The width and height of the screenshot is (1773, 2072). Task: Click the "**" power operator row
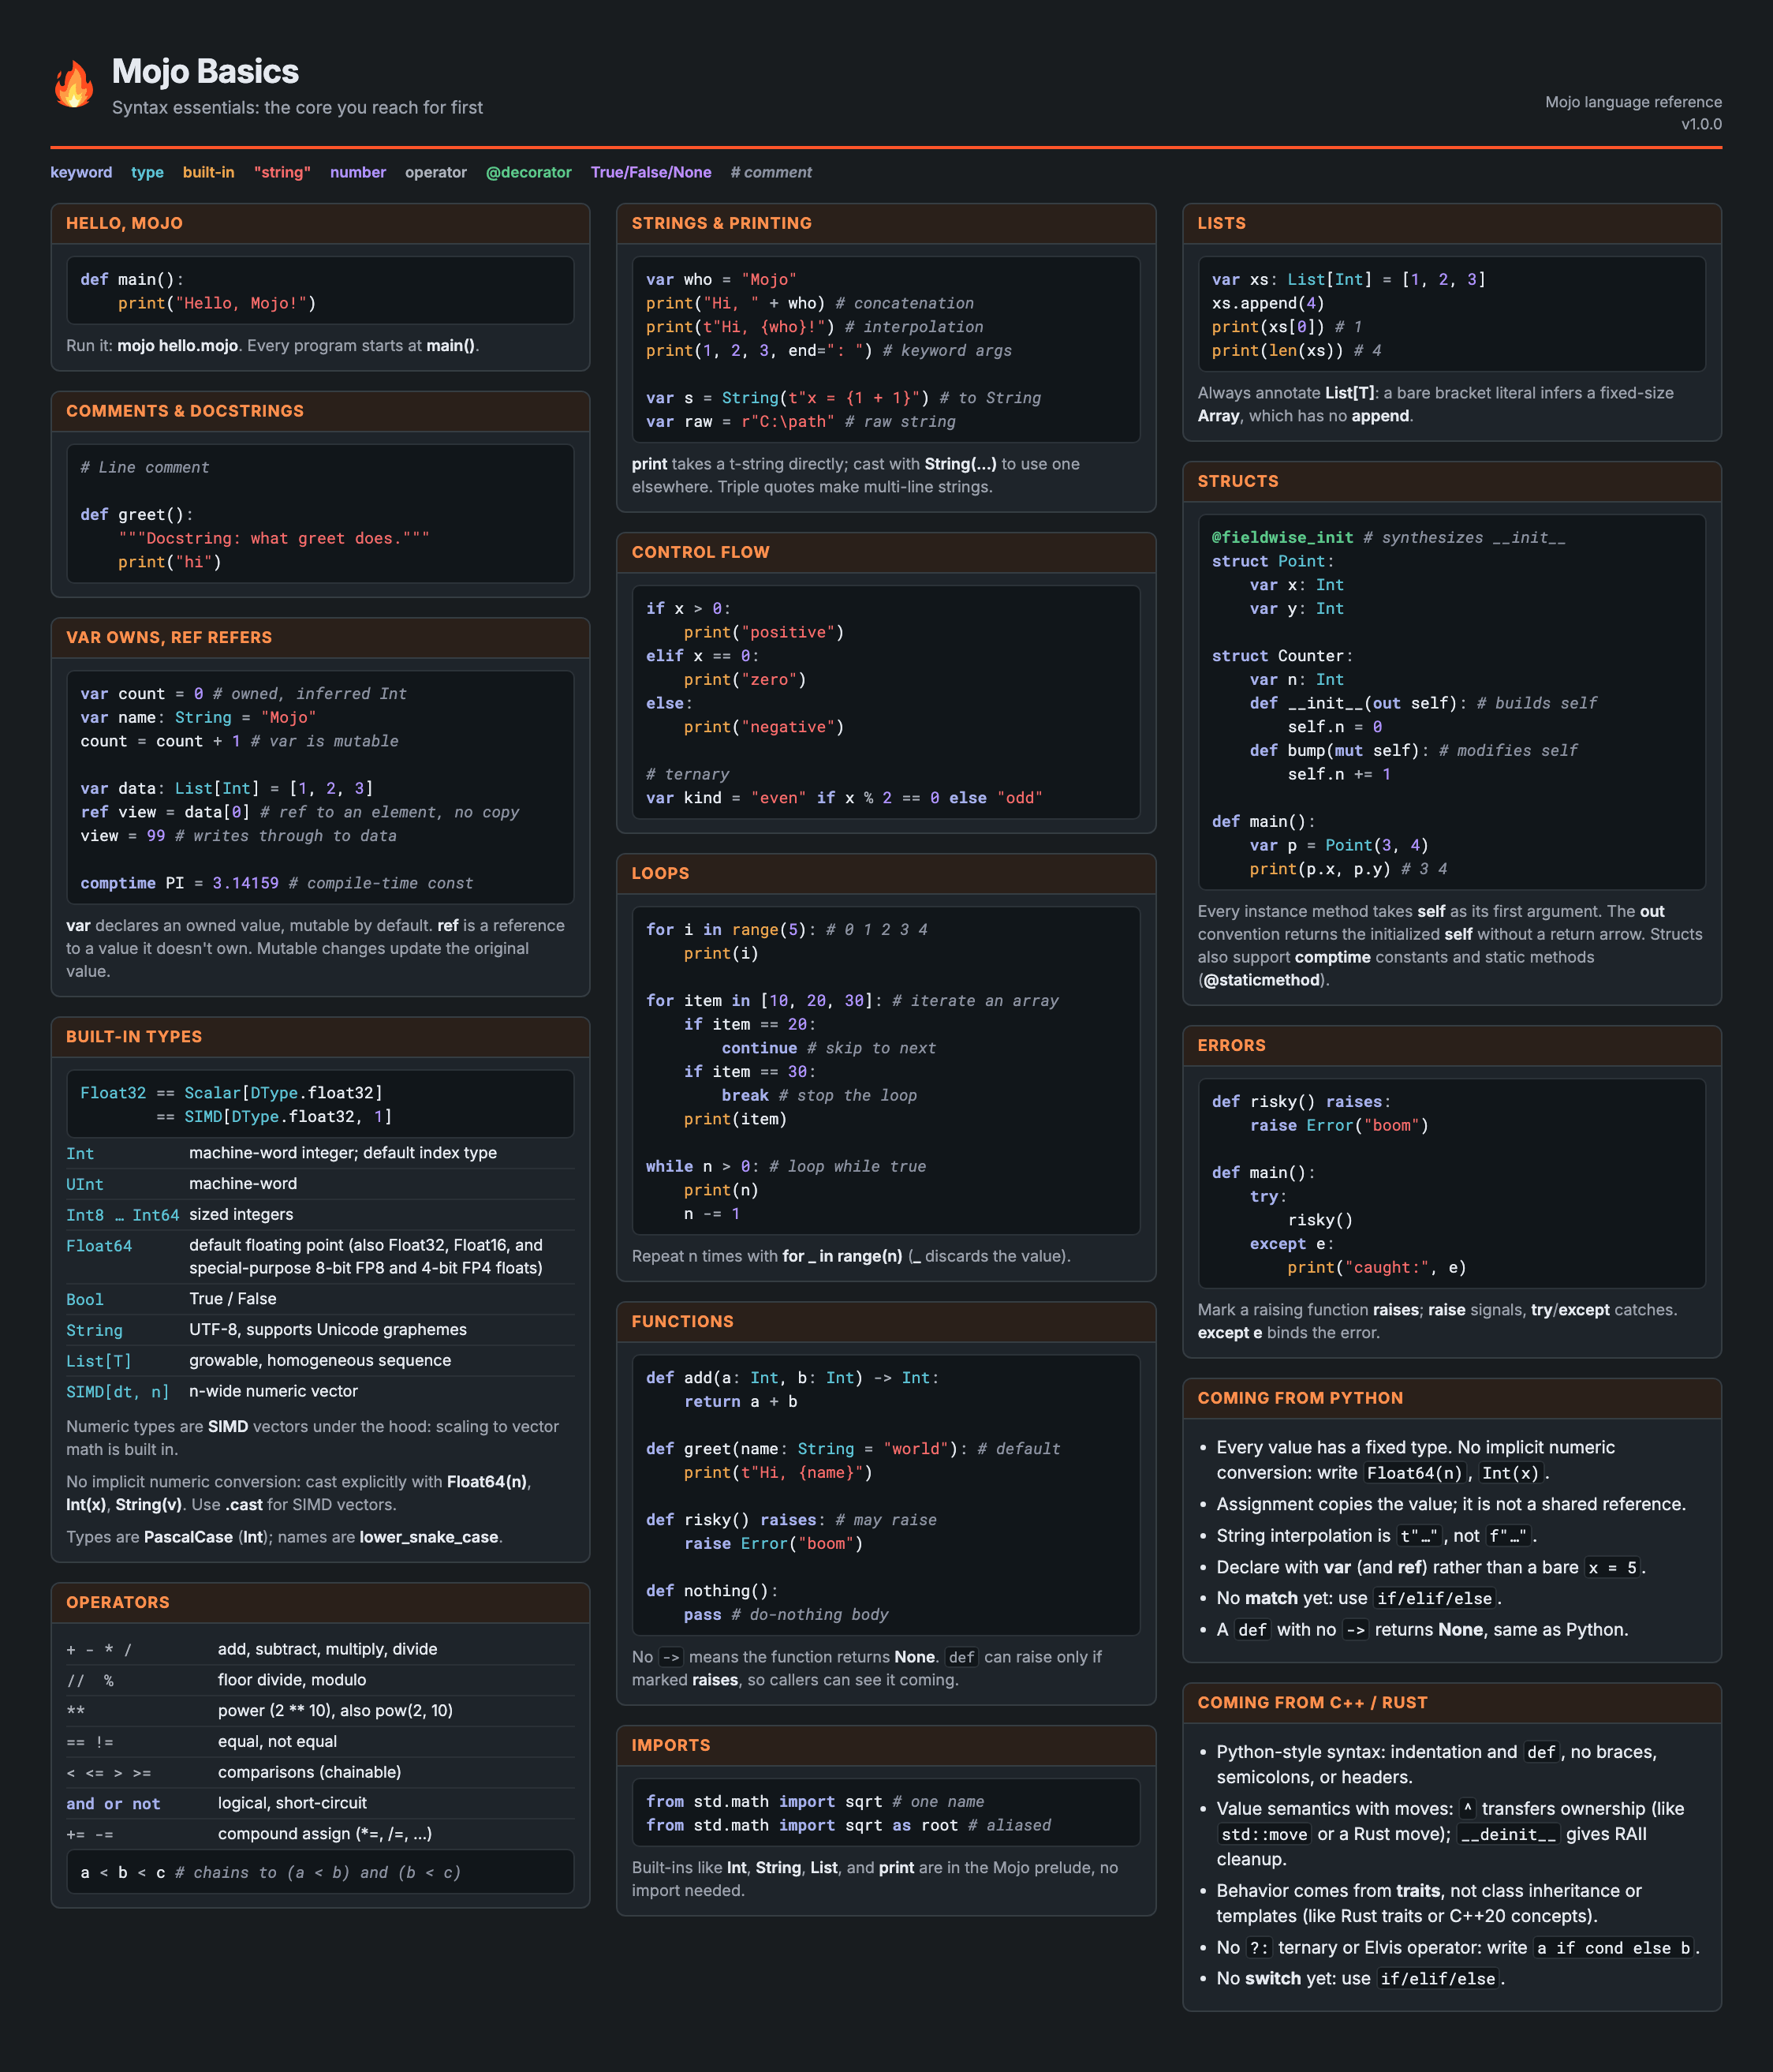(x=320, y=1711)
